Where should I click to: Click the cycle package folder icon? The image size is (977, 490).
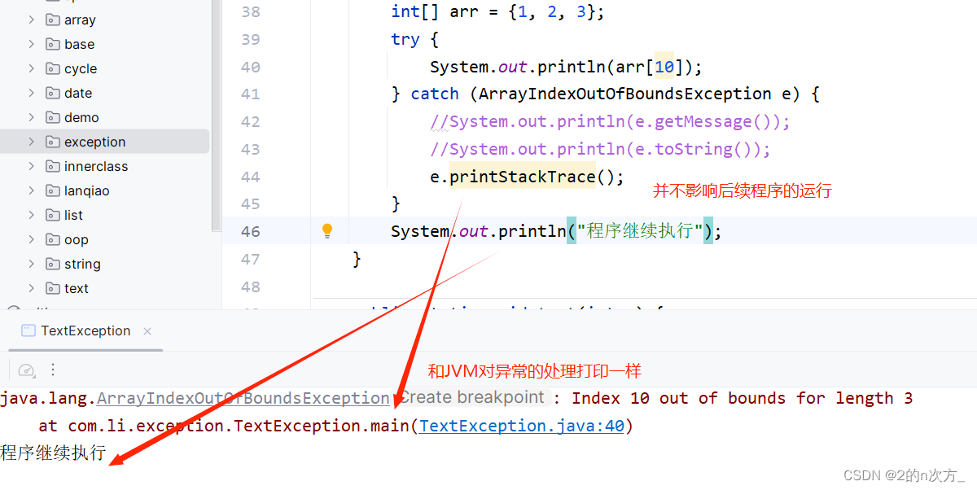(x=53, y=68)
